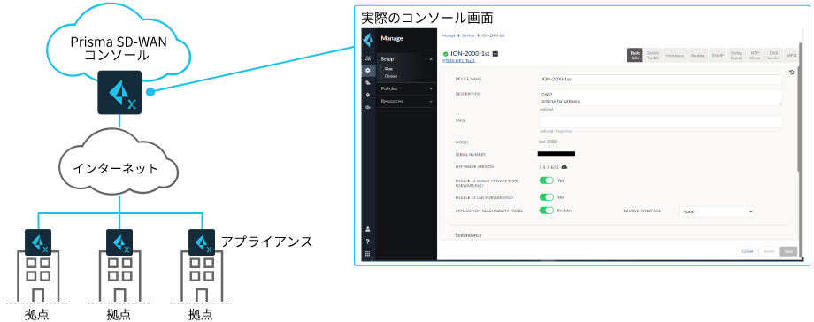814x322 pixels.
Task: Click the 実際のコンソール画面 heading
Action: click(426, 18)
